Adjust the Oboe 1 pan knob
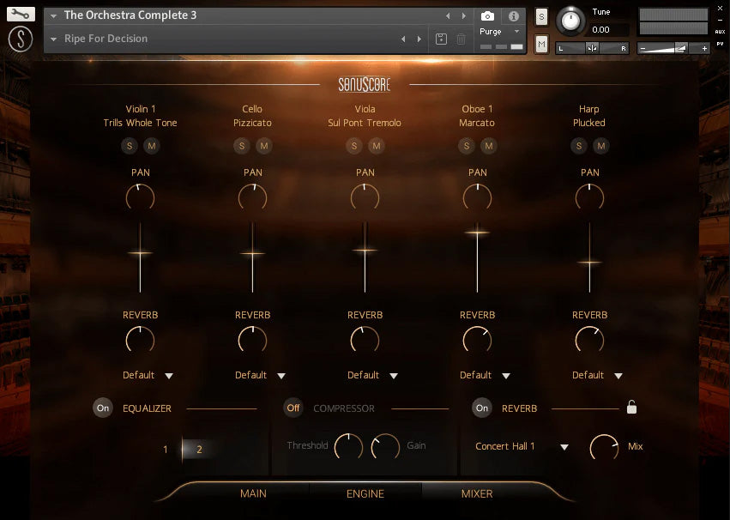The image size is (730, 520). point(477,197)
